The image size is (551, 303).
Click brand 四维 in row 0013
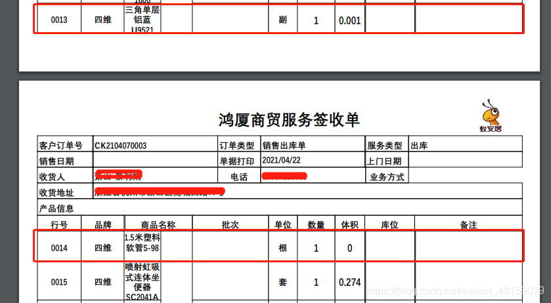[x=103, y=20]
